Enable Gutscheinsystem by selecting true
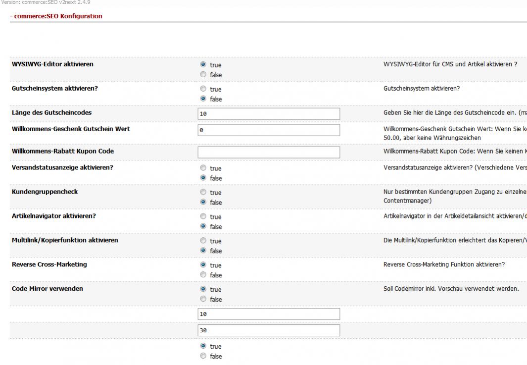527x365 pixels. pos(203,90)
